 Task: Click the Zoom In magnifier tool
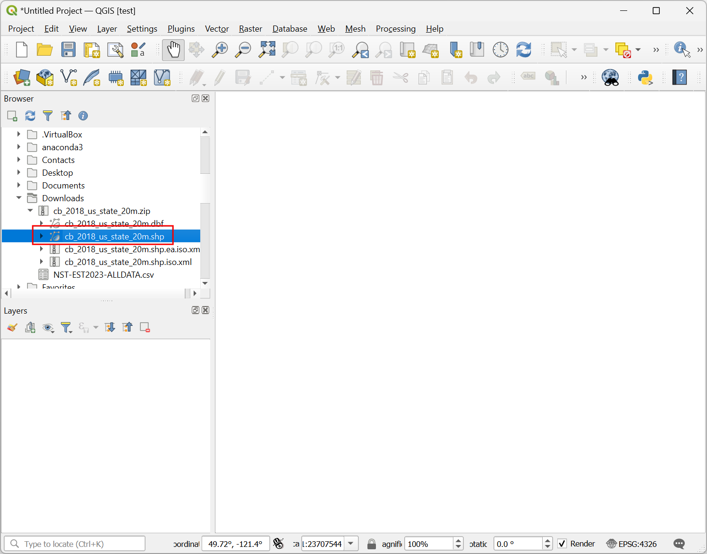click(x=220, y=50)
